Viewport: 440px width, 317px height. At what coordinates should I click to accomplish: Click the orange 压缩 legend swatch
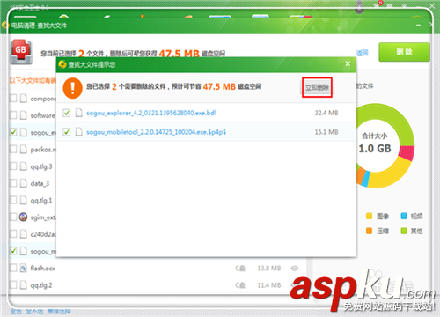coord(369,231)
